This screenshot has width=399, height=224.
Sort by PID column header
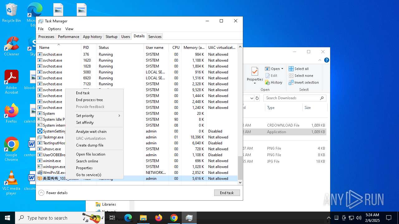pyautogui.click(x=89, y=48)
